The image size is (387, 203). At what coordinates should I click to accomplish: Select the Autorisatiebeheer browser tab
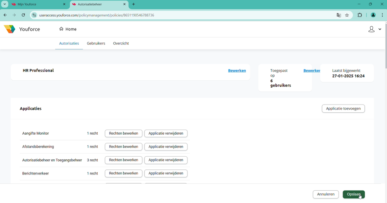(x=99, y=4)
